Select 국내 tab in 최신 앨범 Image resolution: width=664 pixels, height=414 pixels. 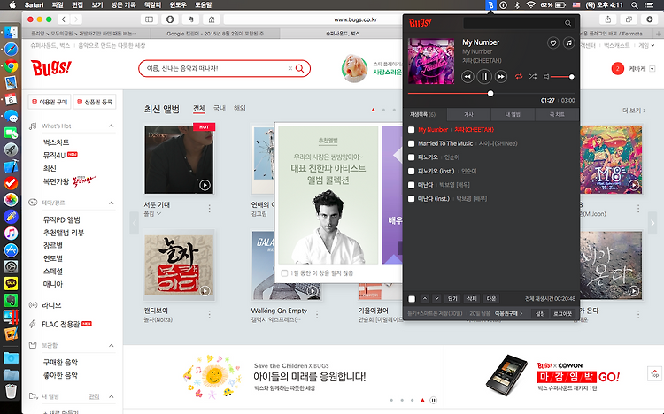(220, 109)
